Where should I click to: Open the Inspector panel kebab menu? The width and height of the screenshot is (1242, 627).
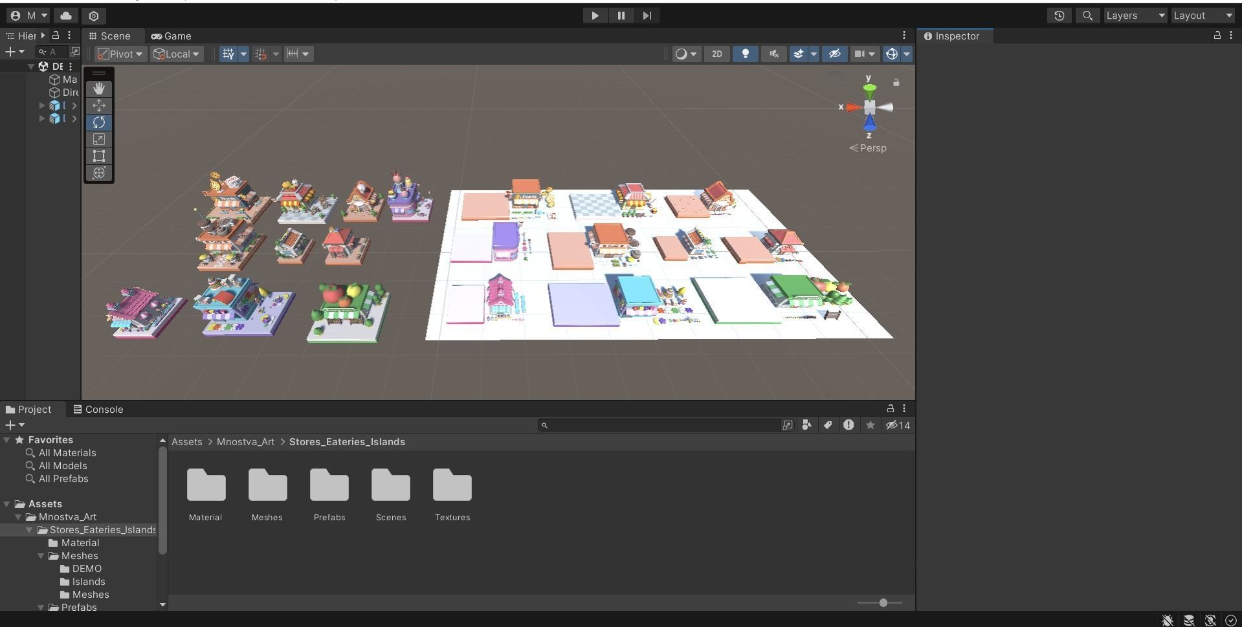(1231, 36)
